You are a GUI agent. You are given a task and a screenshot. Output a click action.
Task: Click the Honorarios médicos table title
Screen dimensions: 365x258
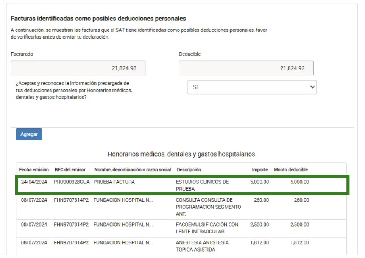(181, 154)
